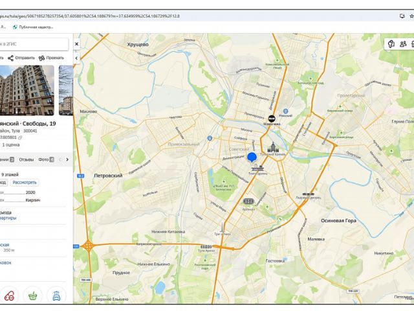Screen dimensions: 414x311
Task: Click the '1 оценка' rating text
Action: tap(11, 144)
